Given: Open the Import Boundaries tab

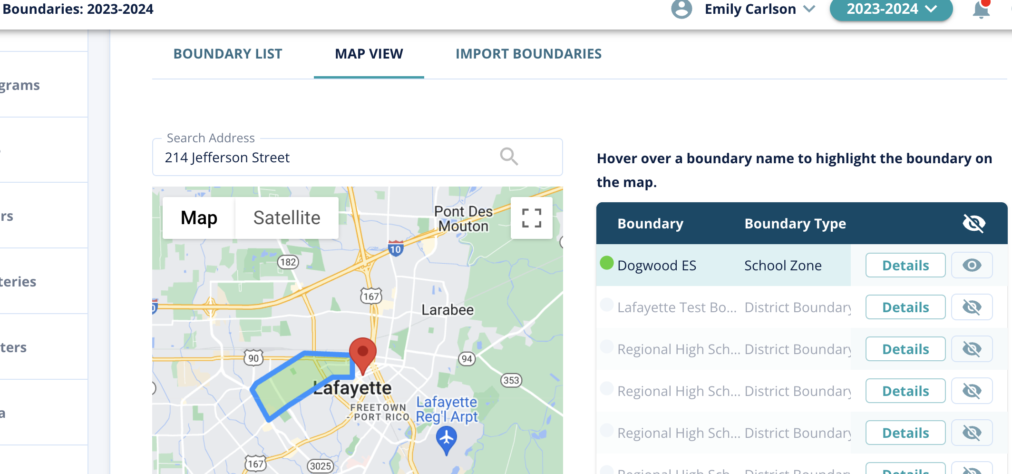Looking at the screenshot, I should [528, 54].
